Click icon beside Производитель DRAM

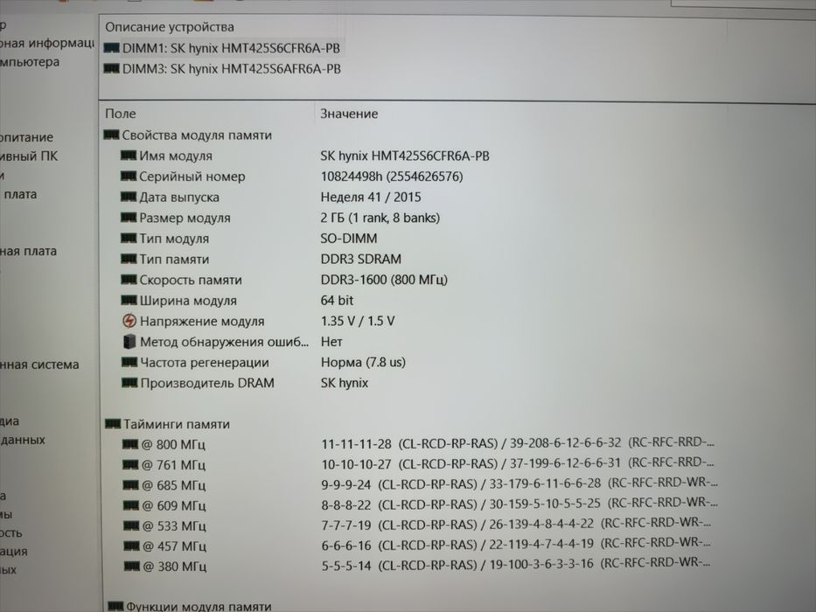coord(129,383)
